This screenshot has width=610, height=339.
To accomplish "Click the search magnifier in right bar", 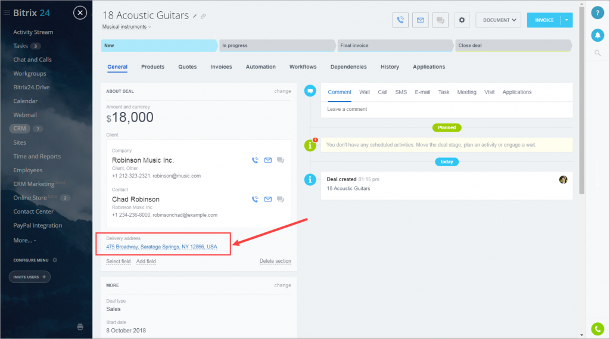I will click(597, 53).
